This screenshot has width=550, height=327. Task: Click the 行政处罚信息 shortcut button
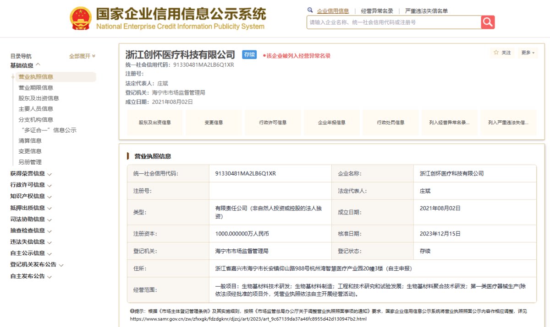click(390, 123)
